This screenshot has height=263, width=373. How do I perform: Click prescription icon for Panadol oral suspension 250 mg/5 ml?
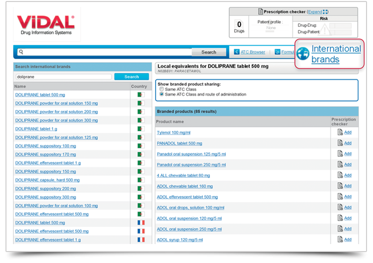[340, 164]
